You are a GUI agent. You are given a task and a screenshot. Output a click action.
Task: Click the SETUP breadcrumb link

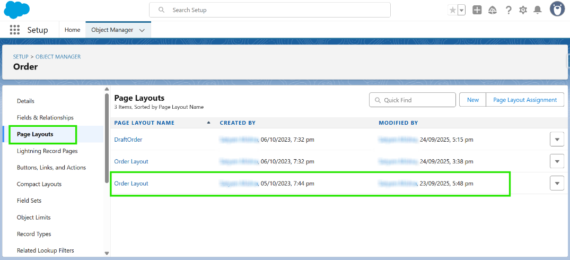click(x=21, y=57)
